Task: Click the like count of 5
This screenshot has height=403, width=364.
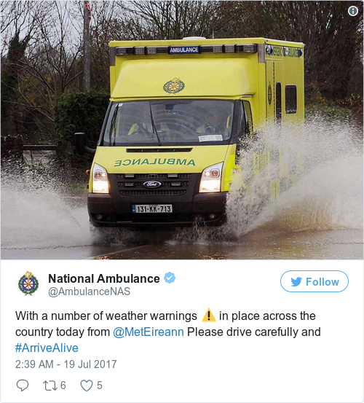Action: pos(100,386)
